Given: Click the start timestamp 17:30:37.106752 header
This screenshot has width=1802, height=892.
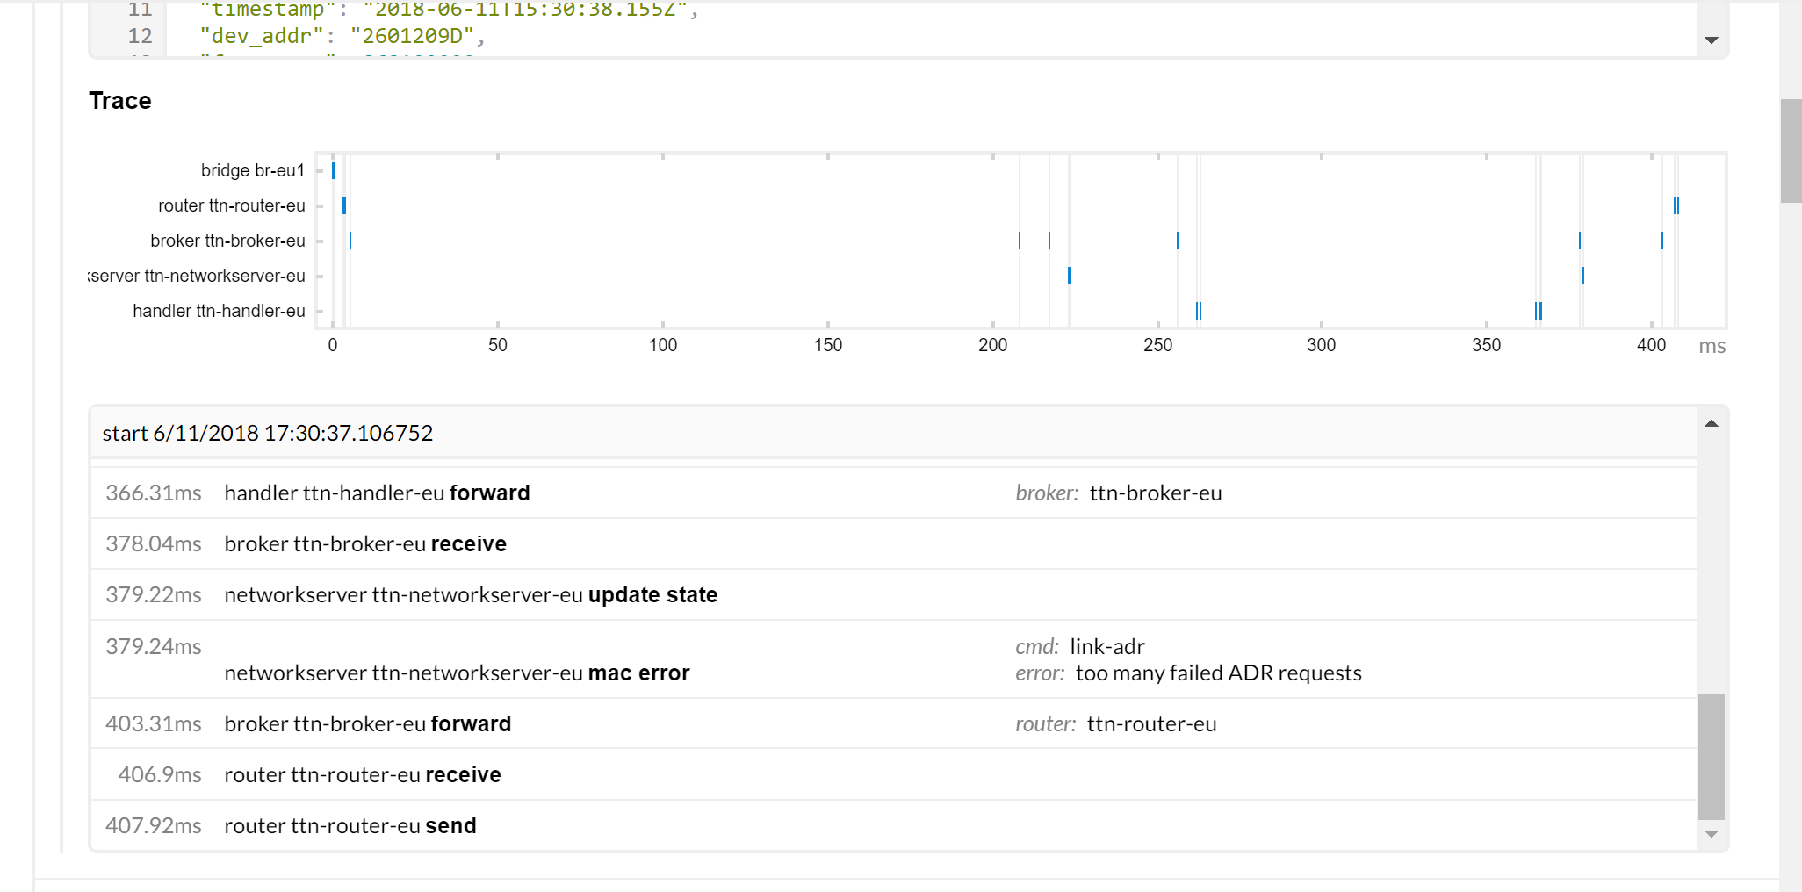Looking at the screenshot, I should (268, 433).
